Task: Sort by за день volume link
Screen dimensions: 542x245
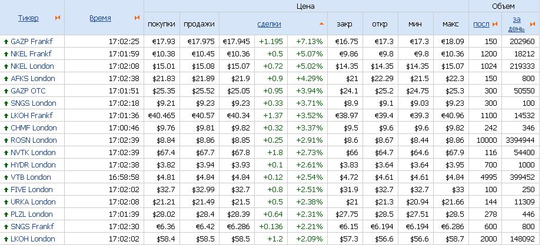Action: coord(516,24)
